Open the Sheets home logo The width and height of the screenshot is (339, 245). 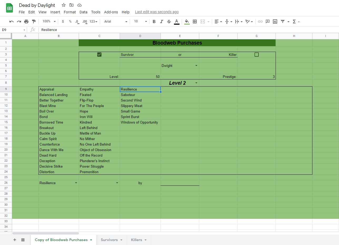click(x=9, y=8)
